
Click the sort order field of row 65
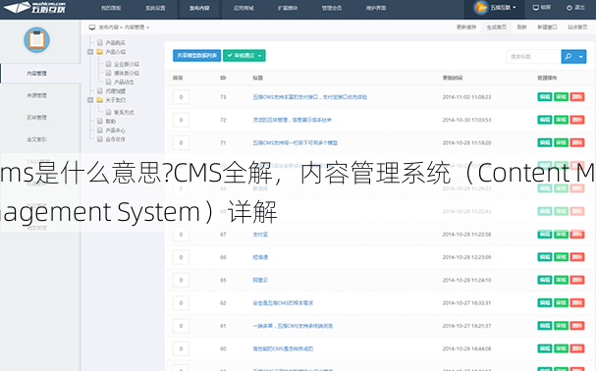(x=181, y=280)
